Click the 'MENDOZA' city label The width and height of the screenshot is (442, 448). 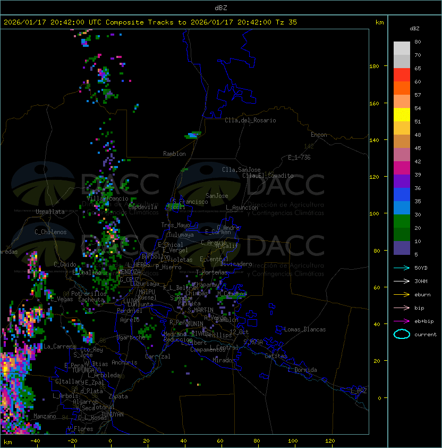129,272
